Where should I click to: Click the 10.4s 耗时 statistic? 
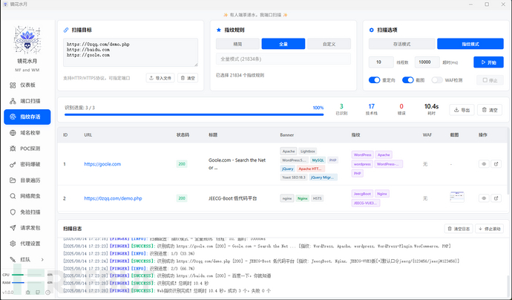[431, 109]
